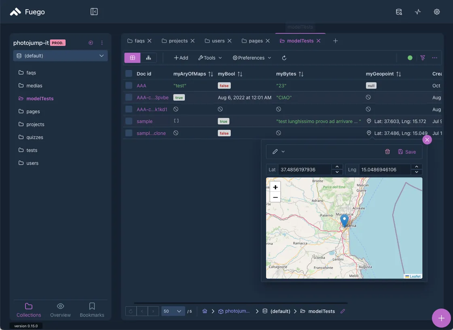The width and height of the screenshot is (453, 330).
Task: Click the pager refresh button
Action: [131, 311]
